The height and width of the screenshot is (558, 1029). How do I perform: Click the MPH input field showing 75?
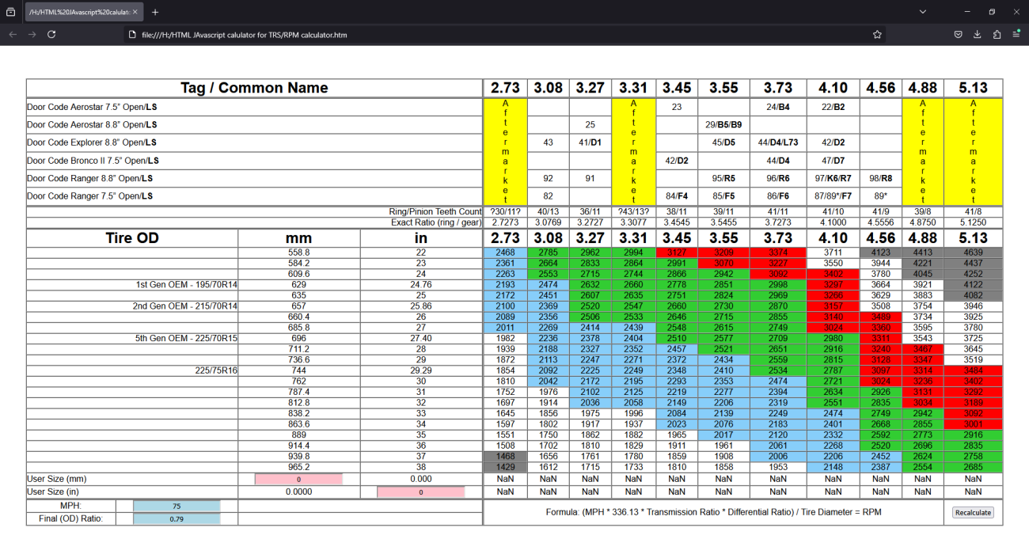point(177,506)
